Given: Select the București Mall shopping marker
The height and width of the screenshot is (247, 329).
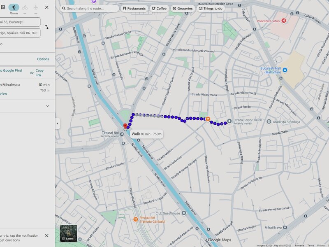Looking at the screenshot, I should click(x=285, y=70).
